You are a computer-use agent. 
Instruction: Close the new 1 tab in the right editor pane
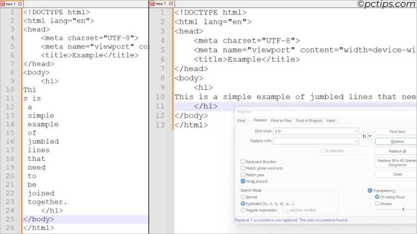[x=170, y=3]
